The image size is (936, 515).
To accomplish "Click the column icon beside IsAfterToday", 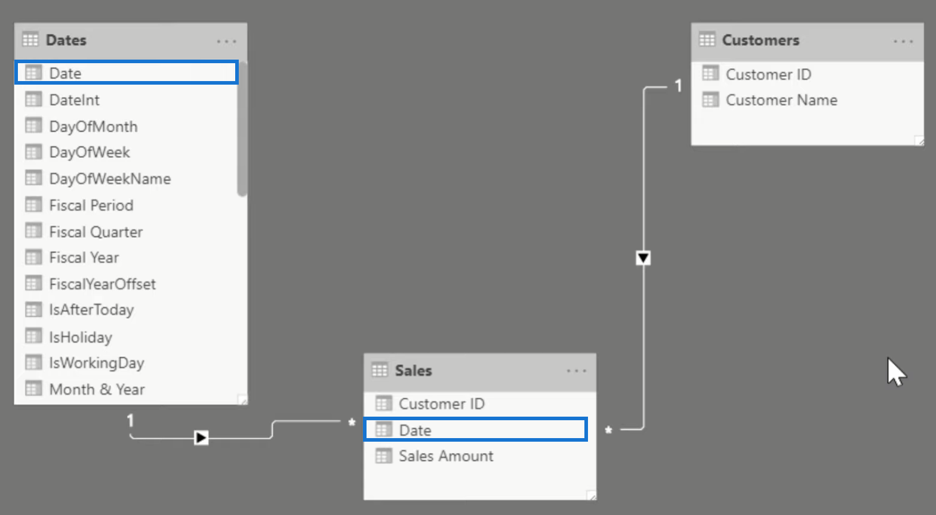I will [33, 310].
